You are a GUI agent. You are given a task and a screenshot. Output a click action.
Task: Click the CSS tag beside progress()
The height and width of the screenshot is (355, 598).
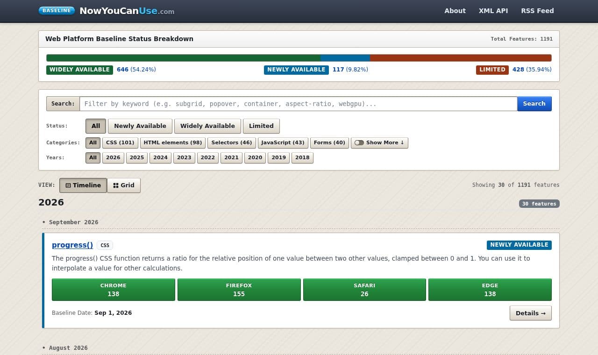(105, 245)
